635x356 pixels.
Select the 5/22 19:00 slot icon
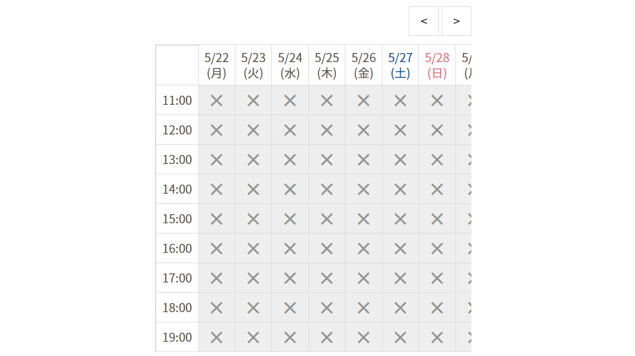coord(217,338)
